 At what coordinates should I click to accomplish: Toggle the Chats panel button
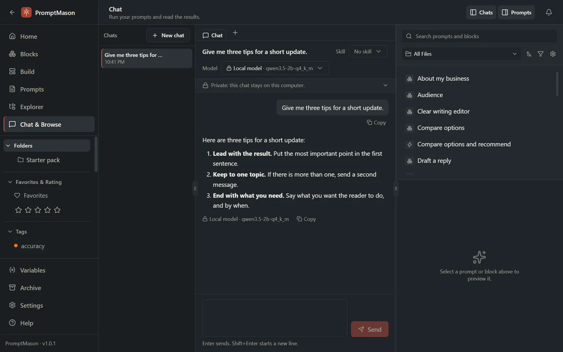click(x=481, y=12)
